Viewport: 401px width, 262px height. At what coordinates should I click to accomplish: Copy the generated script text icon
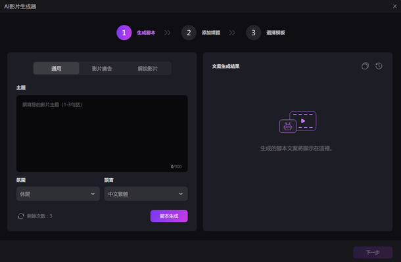(365, 66)
